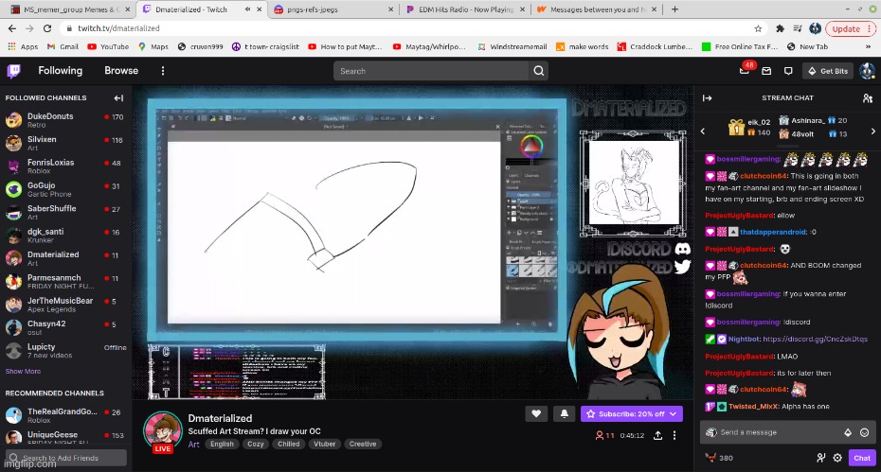The height and width of the screenshot is (472, 881).
Task: Open UniqueGeese recommended channel
Action: pos(65,437)
